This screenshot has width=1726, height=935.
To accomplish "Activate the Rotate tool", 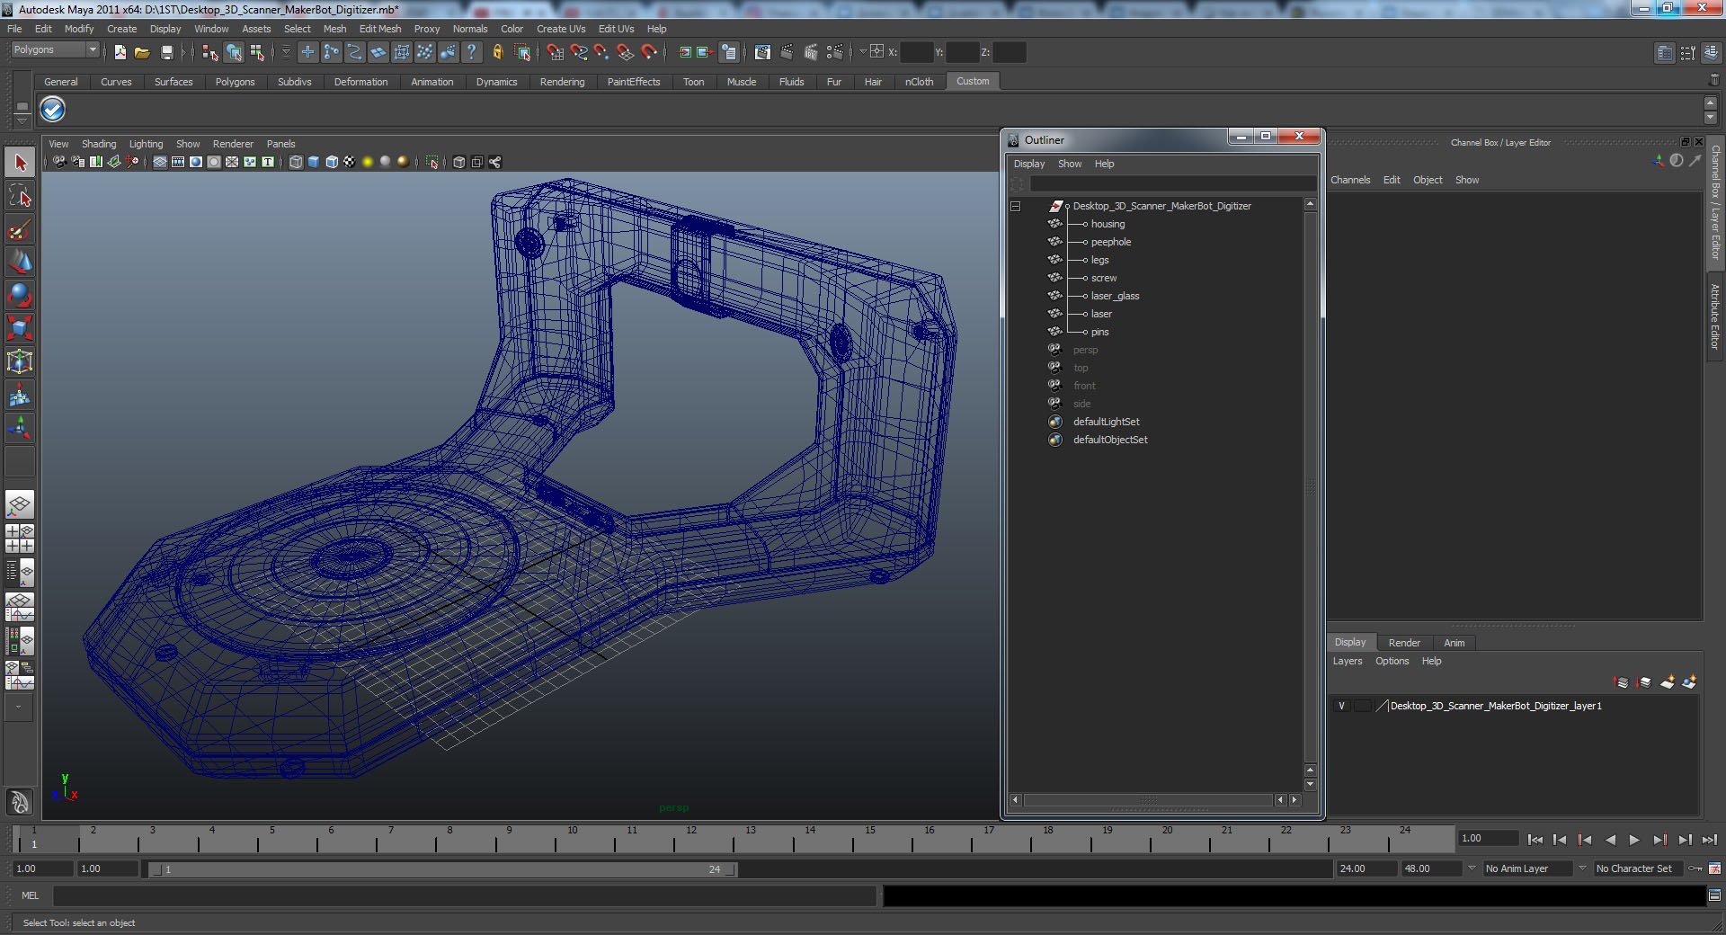I will (x=20, y=295).
